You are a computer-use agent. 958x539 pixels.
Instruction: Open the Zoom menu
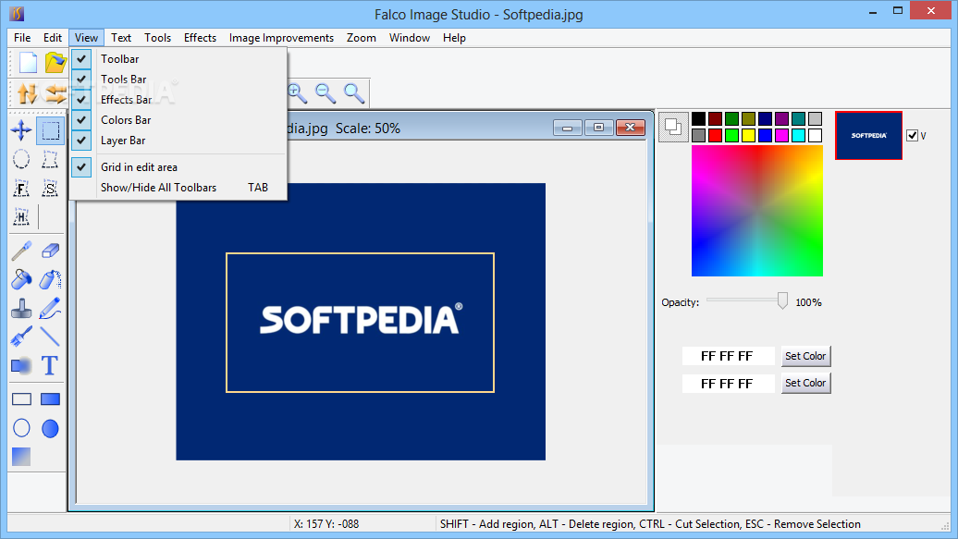(361, 38)
